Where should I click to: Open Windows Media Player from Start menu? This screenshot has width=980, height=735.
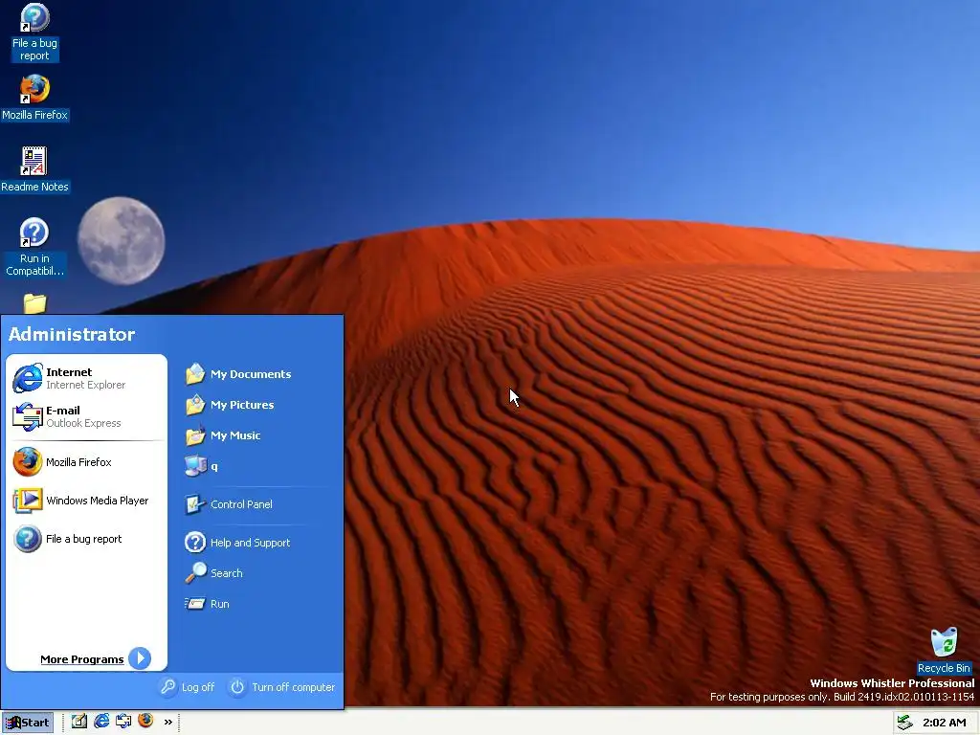pos(86,501)
